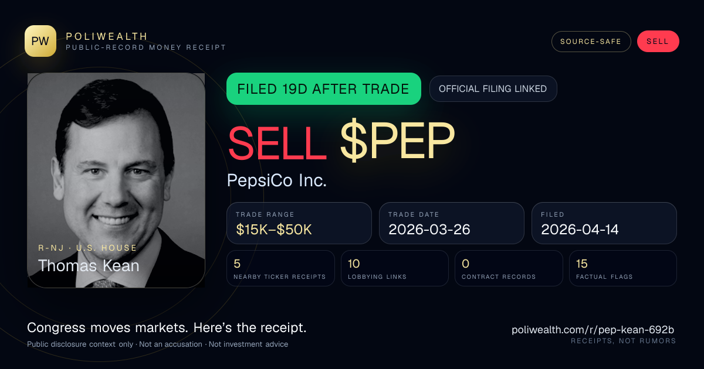This screenshot has width=704, height=369.
Task: Click the Filed 2026-04-14 card
Action: click(x=604, y=223)
